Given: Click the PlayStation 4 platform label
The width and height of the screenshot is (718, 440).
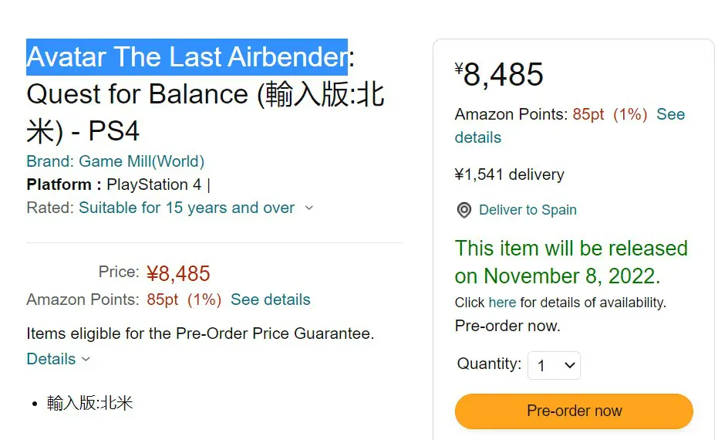Looking at the screenshot, I should [x=154, y=184].
